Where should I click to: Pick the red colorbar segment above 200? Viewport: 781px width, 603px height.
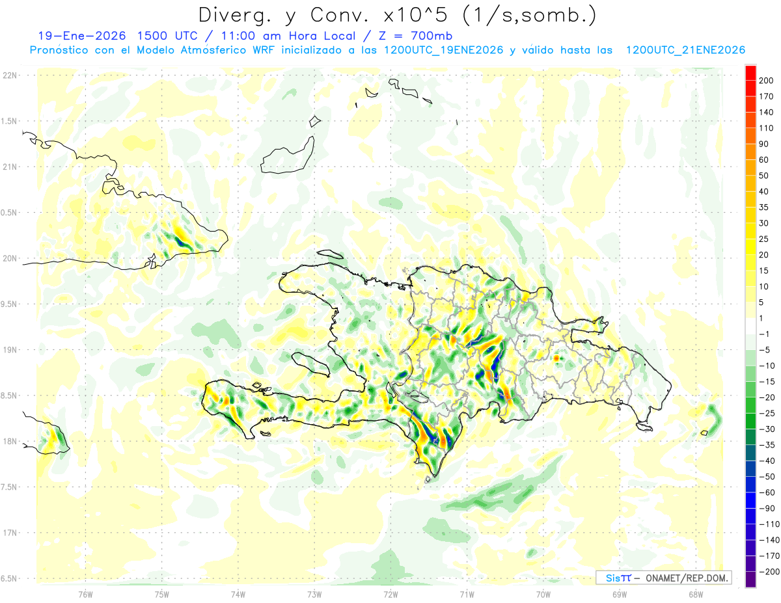(x=750, y=73)
